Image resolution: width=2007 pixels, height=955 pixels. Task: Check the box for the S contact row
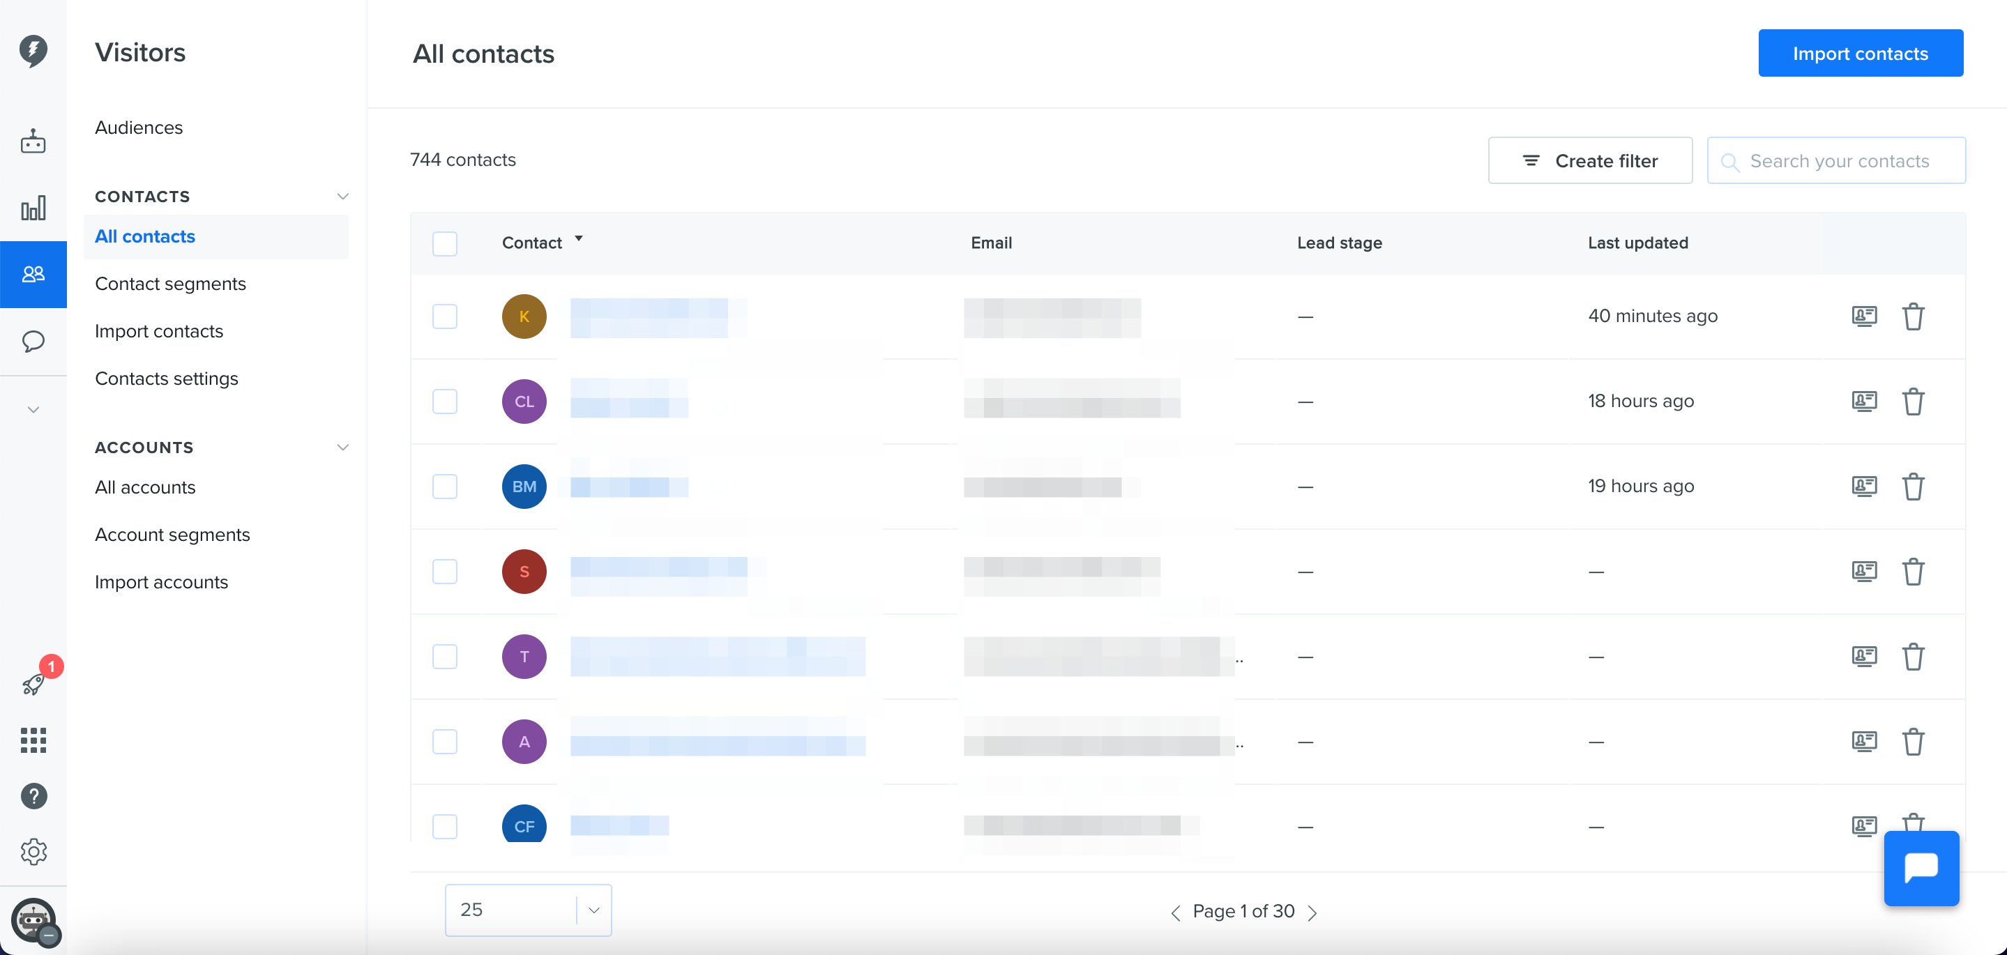click(x=445, y=571)
